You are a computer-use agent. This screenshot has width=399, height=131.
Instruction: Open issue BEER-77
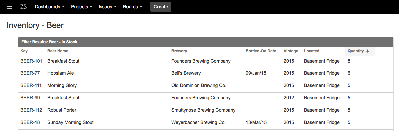30,73
